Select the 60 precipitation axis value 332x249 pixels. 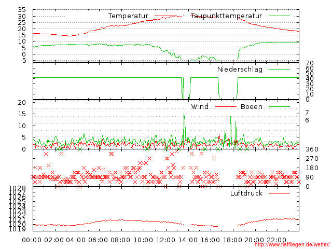(310, 68)
